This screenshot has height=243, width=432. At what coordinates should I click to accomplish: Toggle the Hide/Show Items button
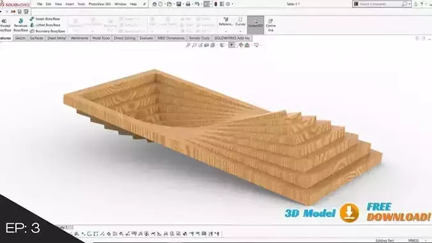pyautogui.click(x=231, y=45)
